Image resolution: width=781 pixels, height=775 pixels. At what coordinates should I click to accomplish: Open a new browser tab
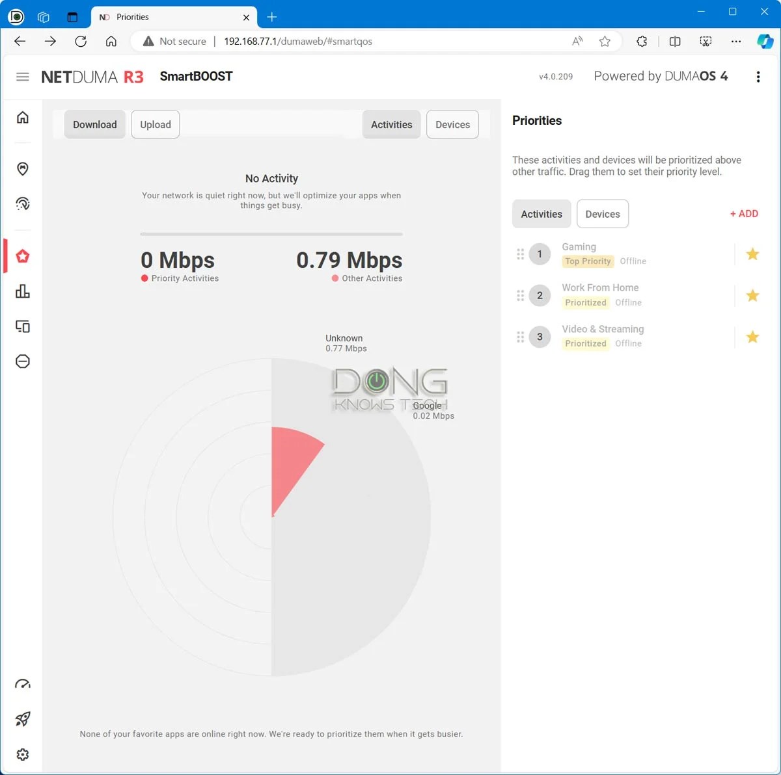click(x=272, y=17)
